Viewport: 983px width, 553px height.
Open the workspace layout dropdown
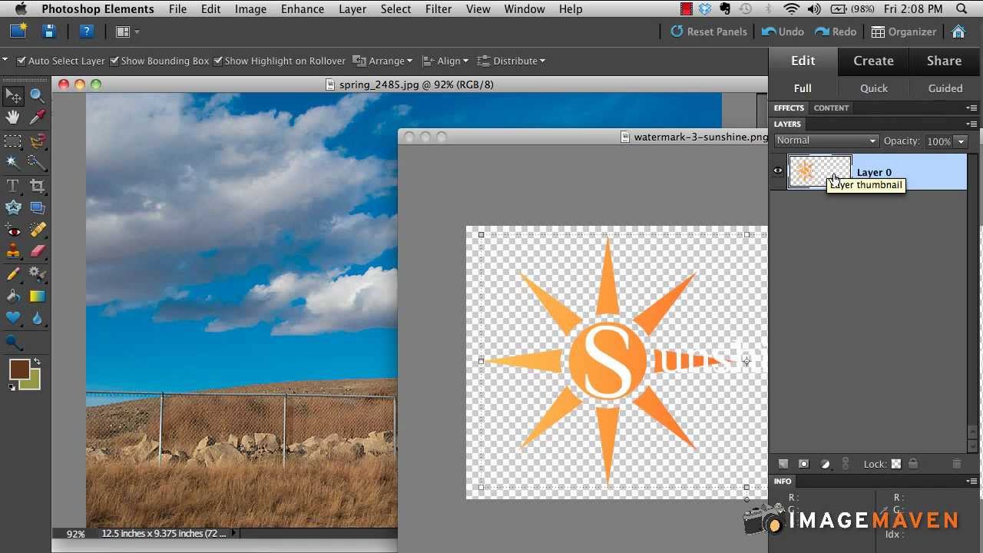click(127, 31)
